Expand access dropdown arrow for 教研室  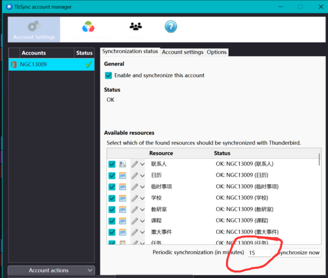click(x=143, y=210)
